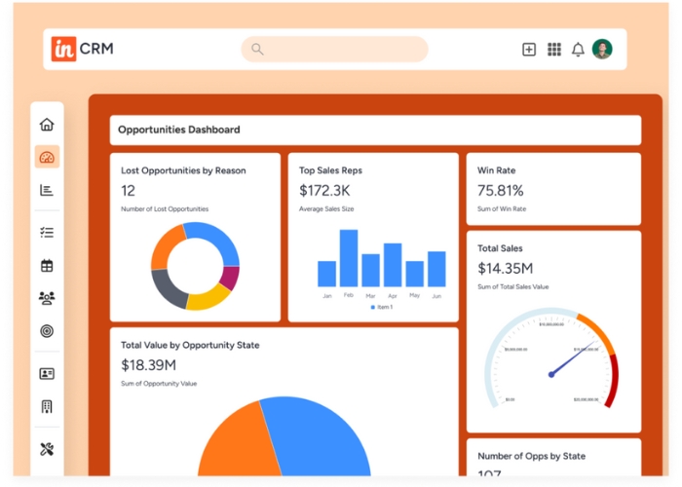Click the Win Rate heading
Viewport: 682px width, 487px height.
pyautogui.click(x=496, y=170)
